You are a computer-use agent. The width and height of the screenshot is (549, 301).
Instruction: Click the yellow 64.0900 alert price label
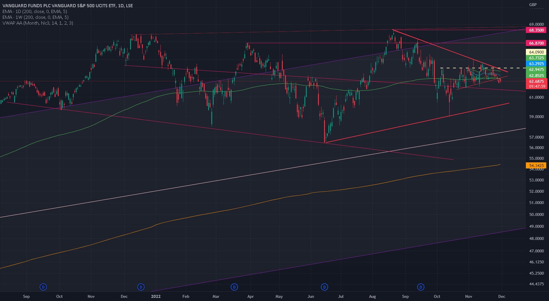(536, 52)
